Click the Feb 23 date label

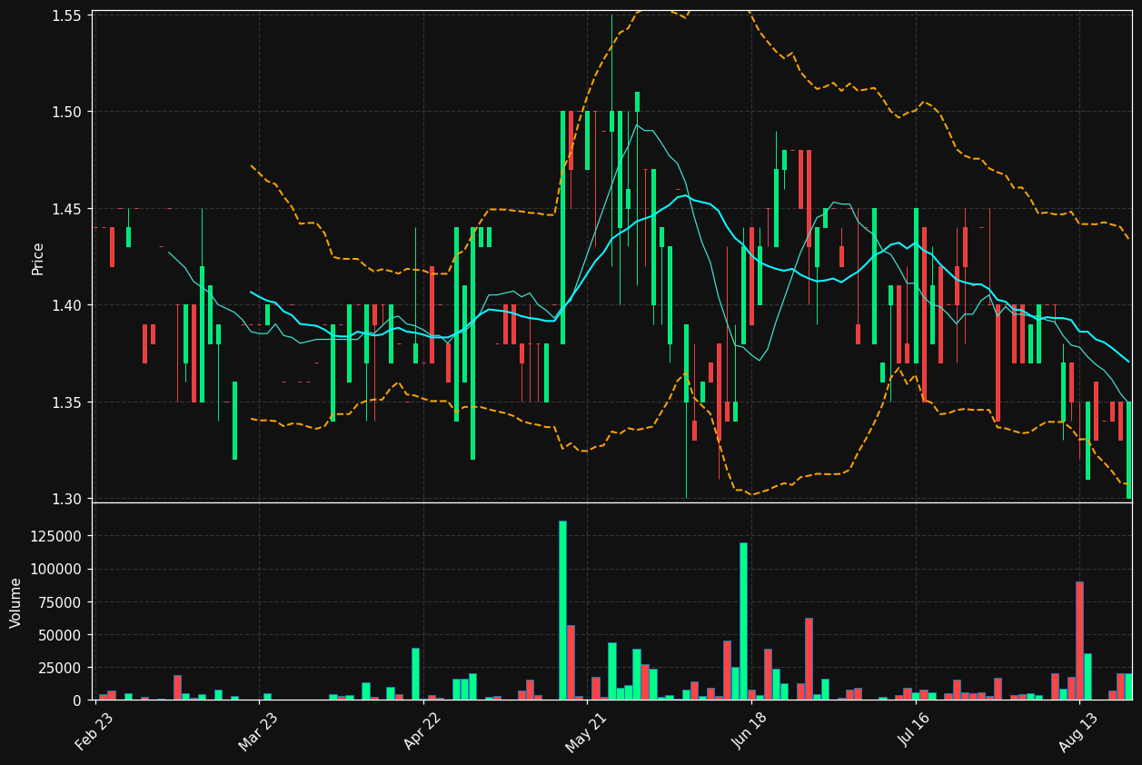(x=94, y=731)
